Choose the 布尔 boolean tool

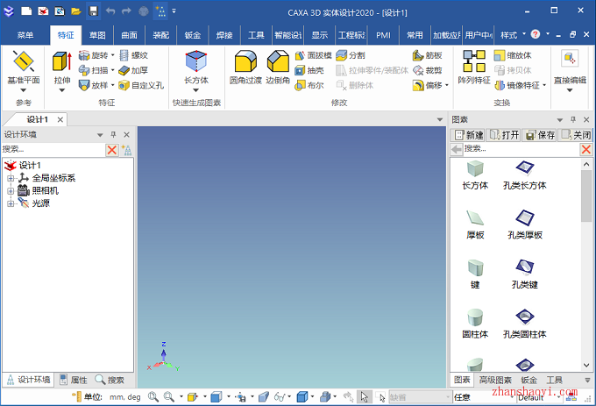point(309,85)
